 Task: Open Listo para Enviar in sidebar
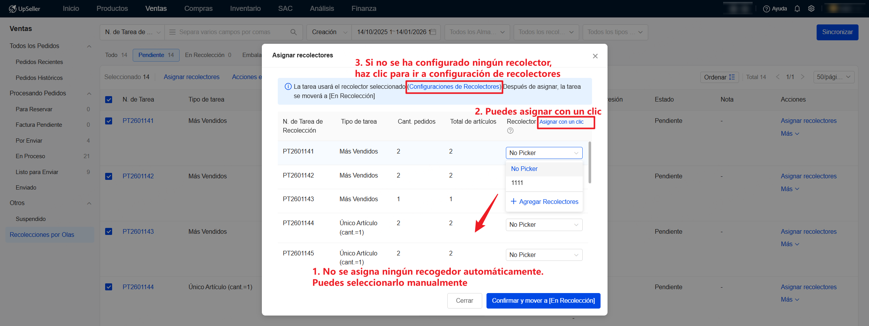click(37, 172)
